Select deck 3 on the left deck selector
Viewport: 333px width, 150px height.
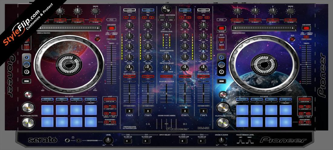point(26,72)
